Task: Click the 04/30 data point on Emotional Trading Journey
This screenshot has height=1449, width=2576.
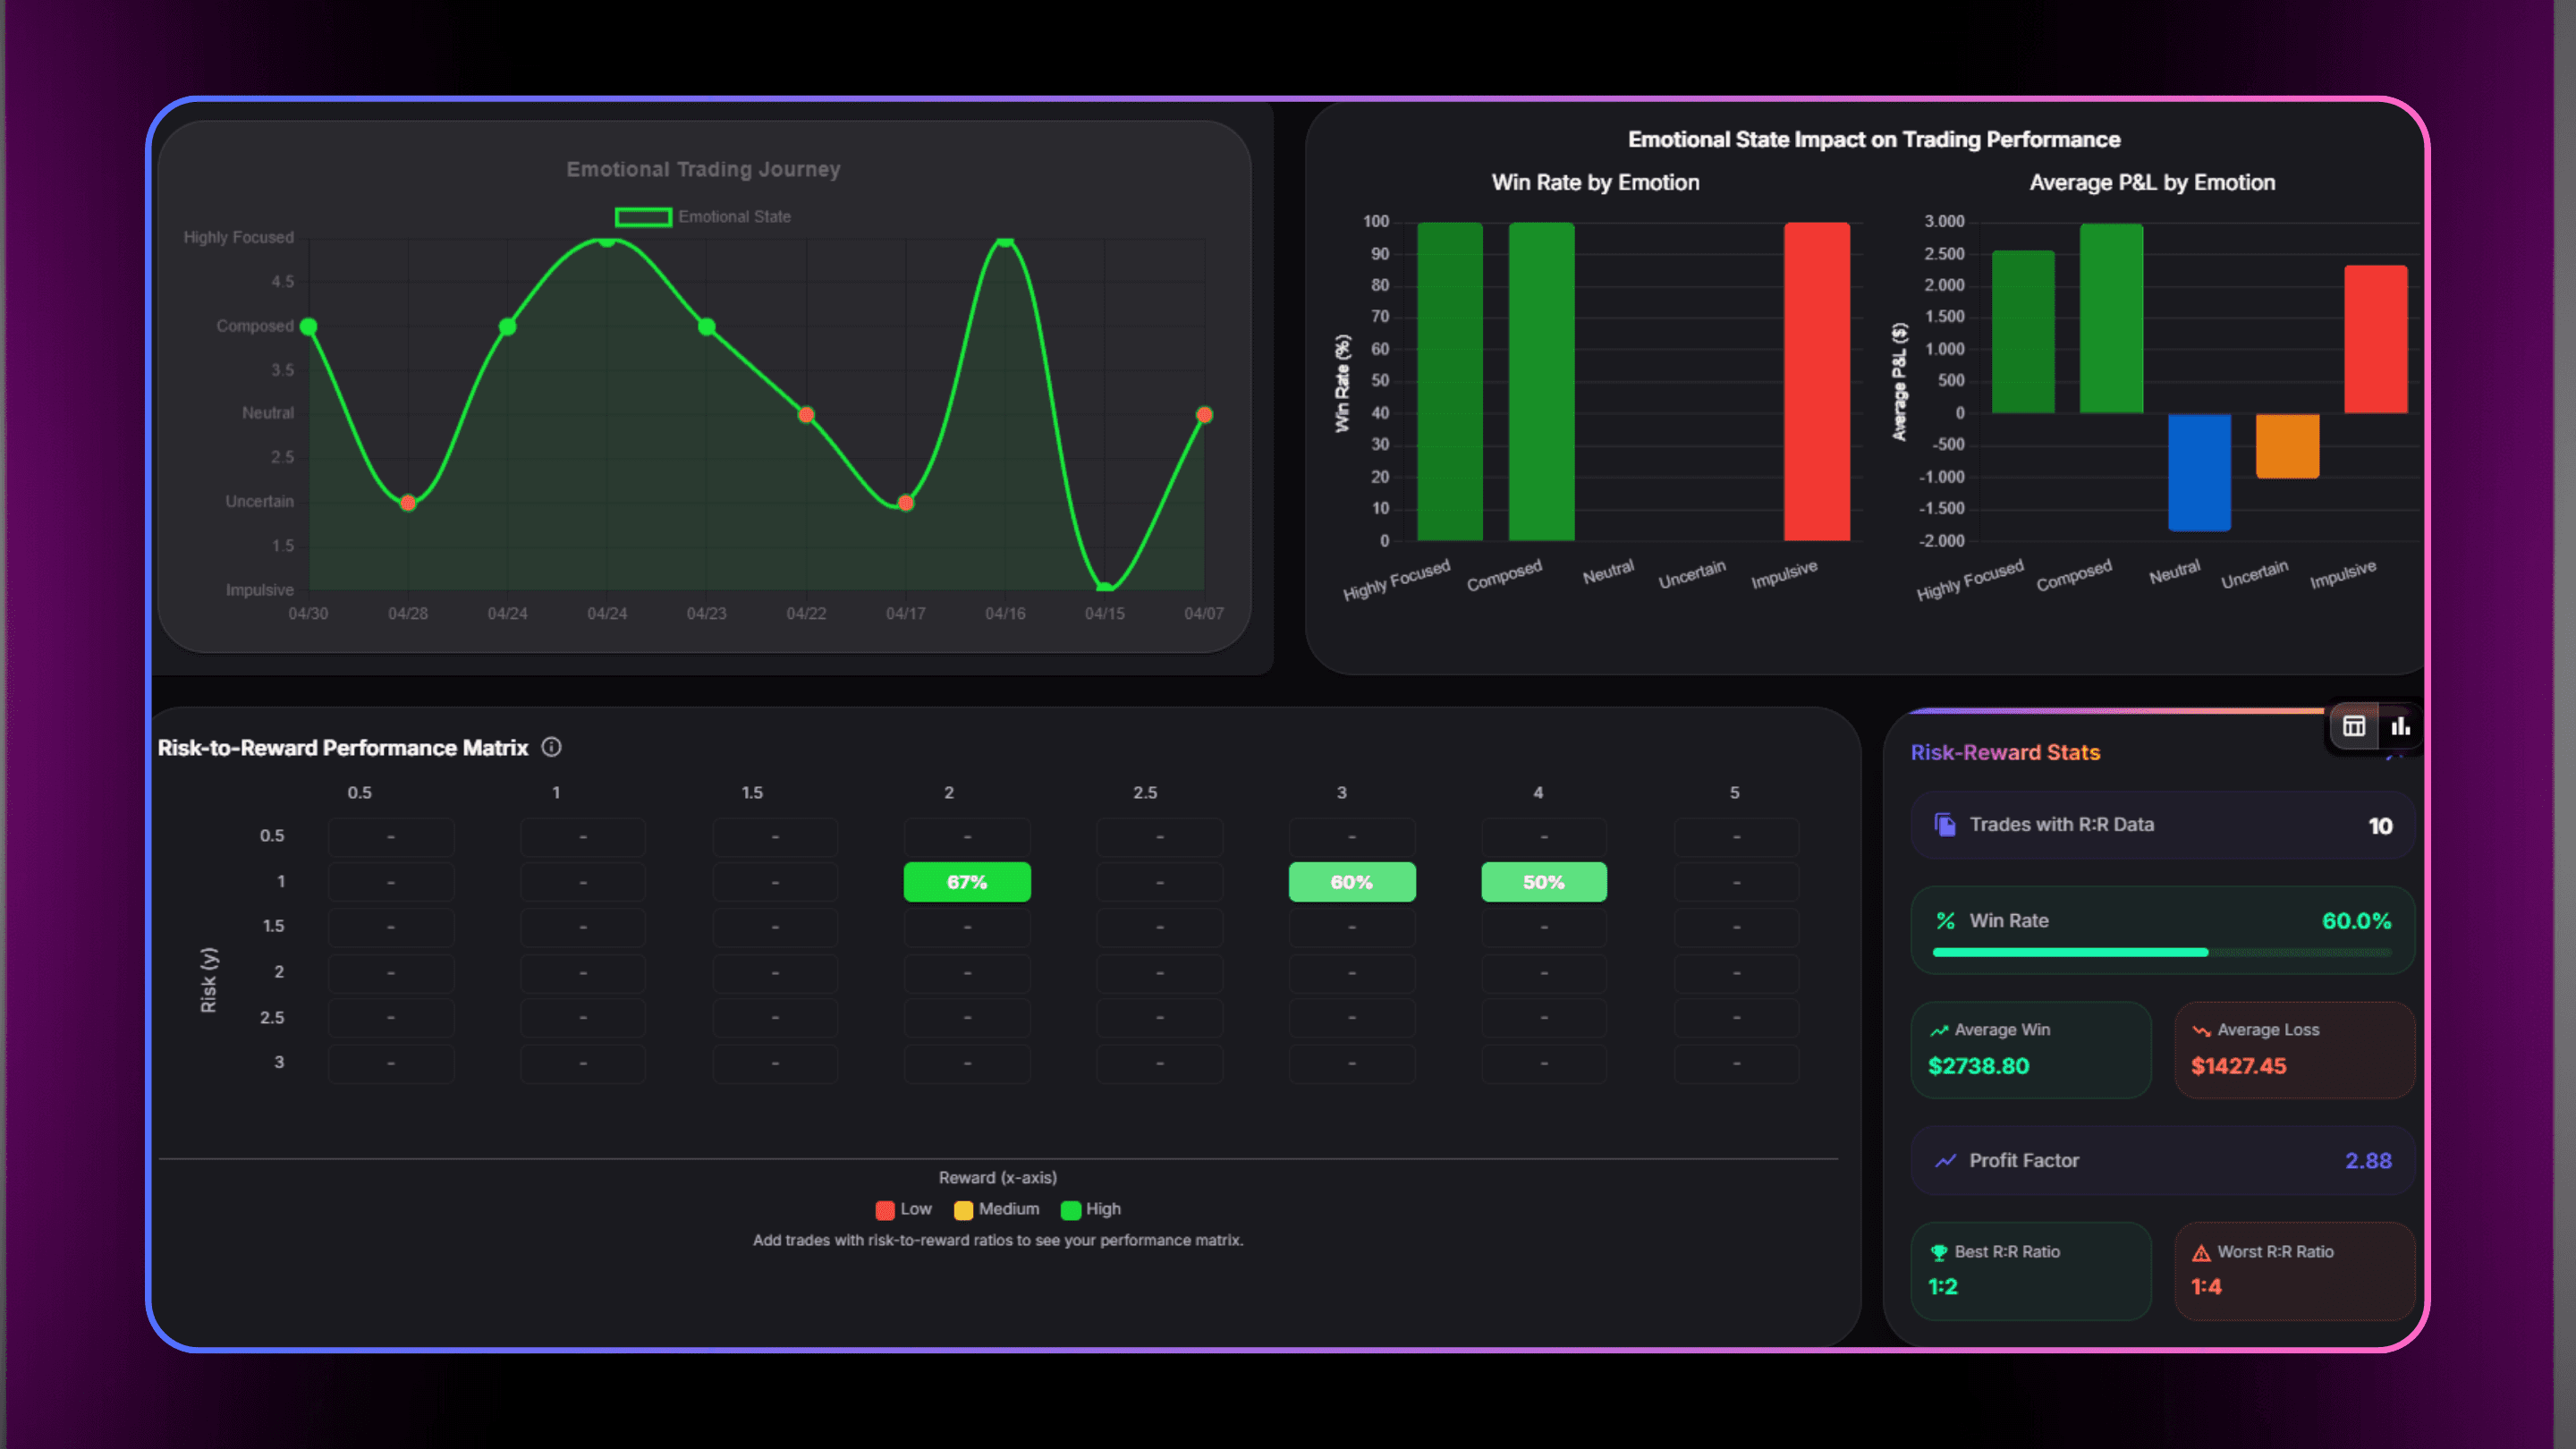Action: (x=309, y=326)
